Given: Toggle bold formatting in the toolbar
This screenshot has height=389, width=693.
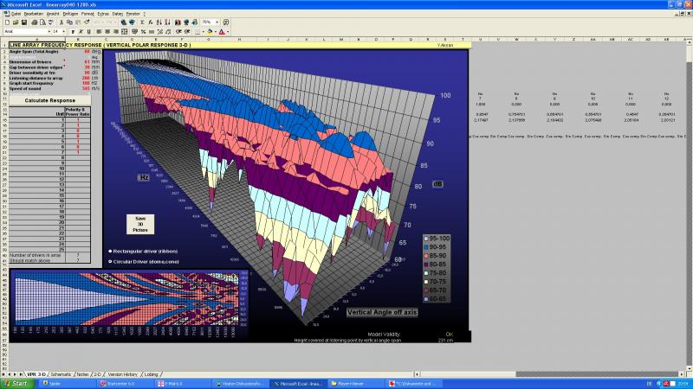Looking at the screenshot, I should click(74, 31).
